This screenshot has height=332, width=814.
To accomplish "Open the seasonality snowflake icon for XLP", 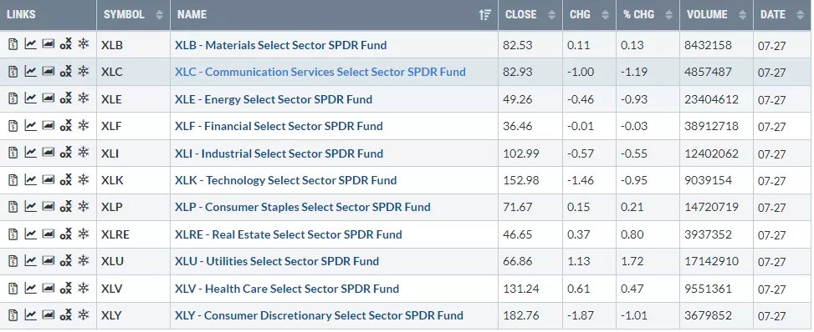I will (x=83, y=206).
